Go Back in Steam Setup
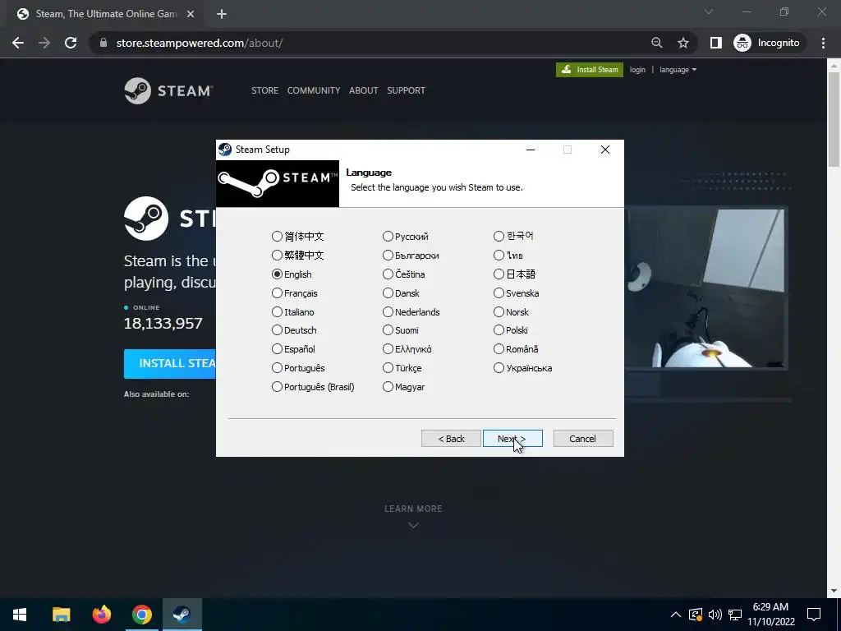 (x=451, y=439)
